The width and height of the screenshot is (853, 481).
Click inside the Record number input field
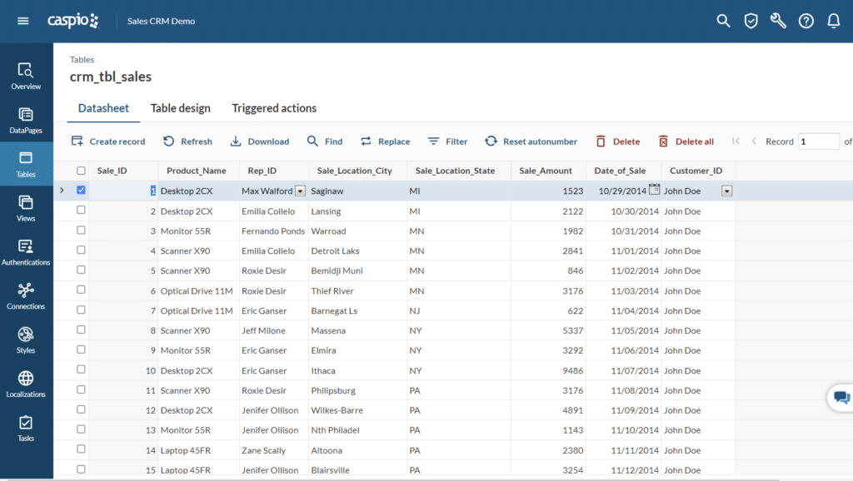[817, 141]
